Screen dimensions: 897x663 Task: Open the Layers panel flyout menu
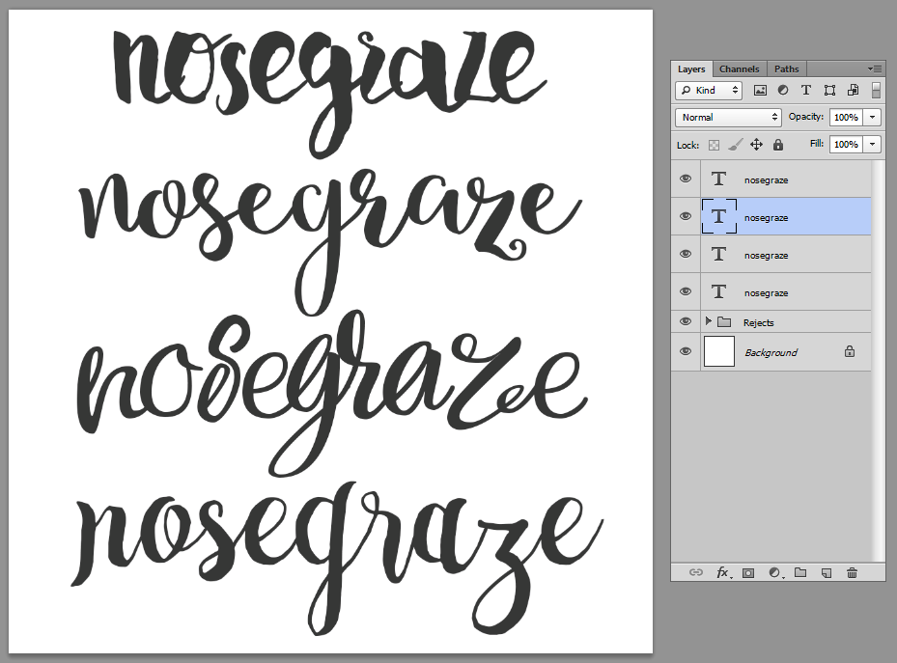876,69
